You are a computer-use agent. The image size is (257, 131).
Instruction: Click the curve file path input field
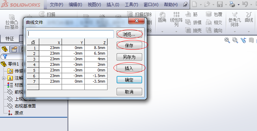[70, 34]
